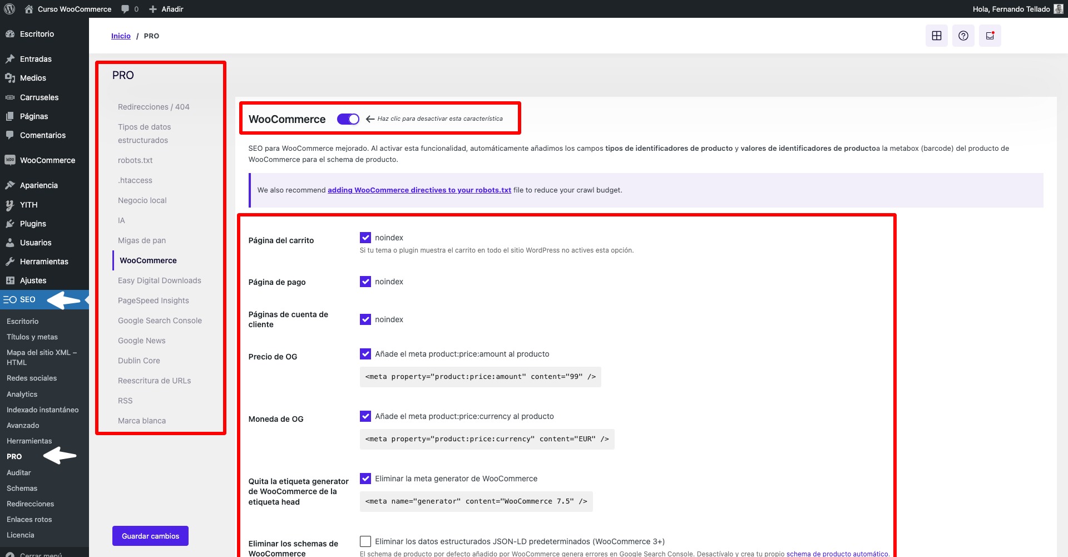Select the Easy Digital Downloads tab

160,280
